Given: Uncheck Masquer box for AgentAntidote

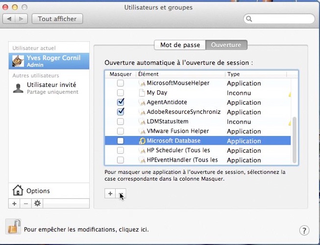Looking at the screenshot, I should pyautogui.click(x=121, y=102).
